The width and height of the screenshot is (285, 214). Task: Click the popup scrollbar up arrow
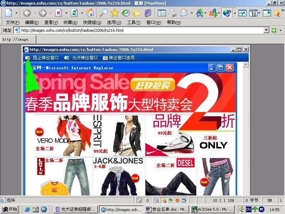(245, 65)
